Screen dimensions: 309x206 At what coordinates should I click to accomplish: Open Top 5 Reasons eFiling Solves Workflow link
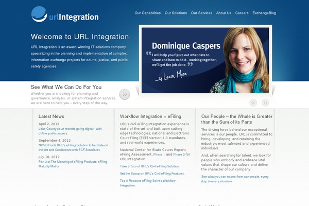[148, 183]
